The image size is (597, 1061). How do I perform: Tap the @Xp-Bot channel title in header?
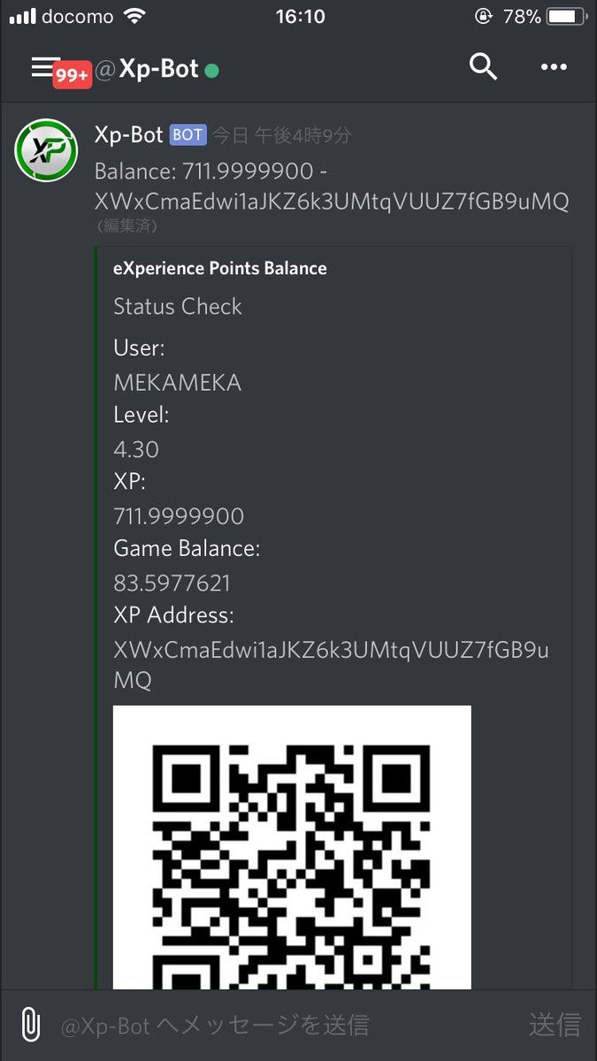click(x=147, y=68)
